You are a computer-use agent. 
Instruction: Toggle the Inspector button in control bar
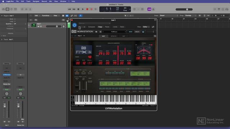(x=8, y=9)
